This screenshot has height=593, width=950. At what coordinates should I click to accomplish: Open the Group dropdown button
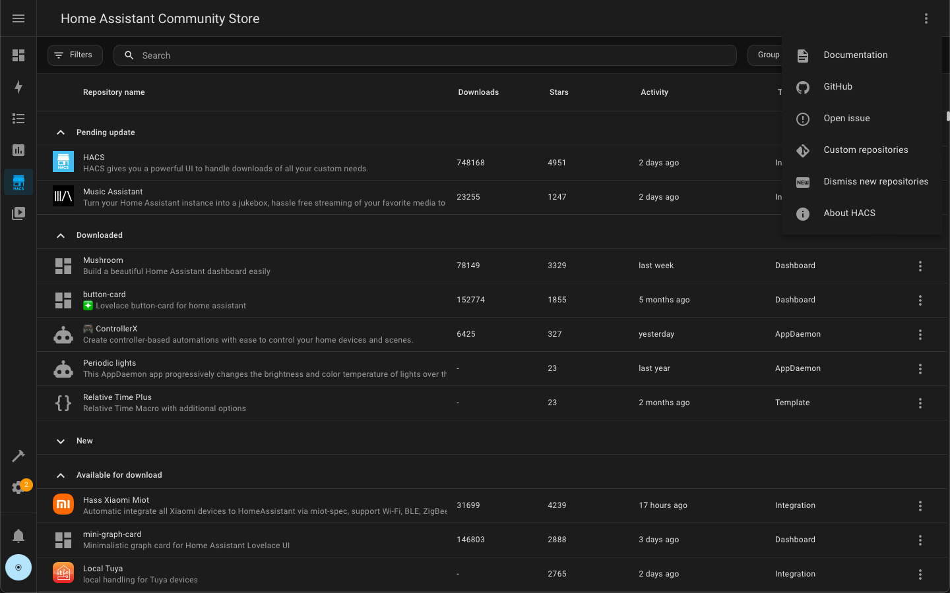tap(766, 55)
